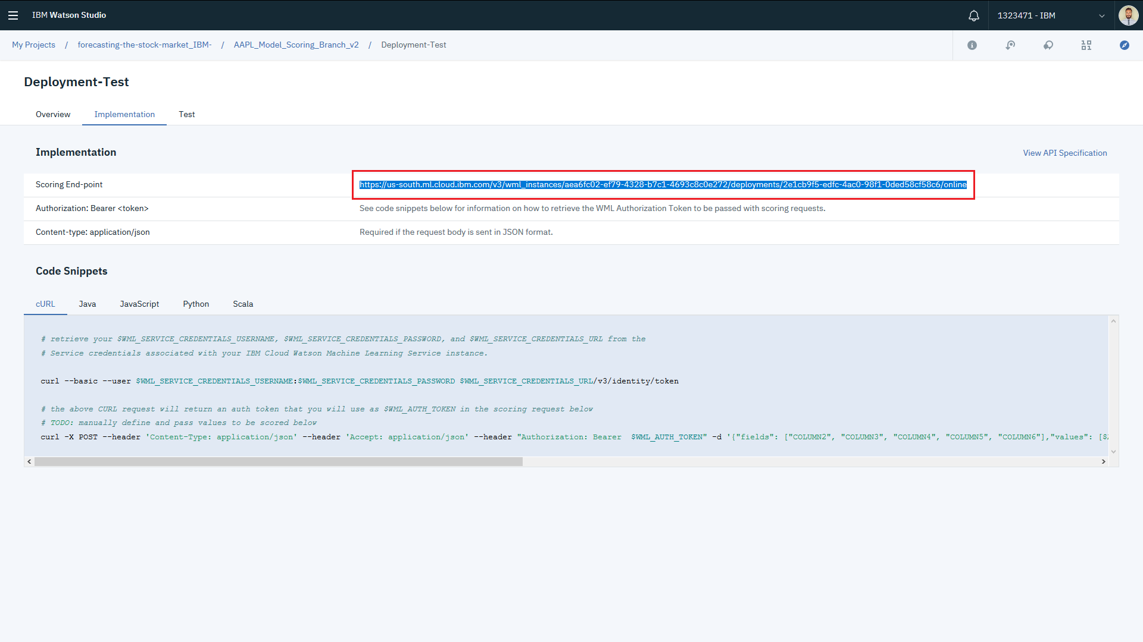Select the Java code snippet tab
This screenshot has height=642, width=1143.
click(87, 304)
